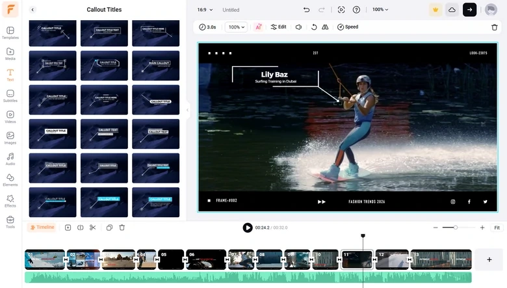
Task: Click the undo arrow icon
Action: pyautogui.click(x=306, y=10)
